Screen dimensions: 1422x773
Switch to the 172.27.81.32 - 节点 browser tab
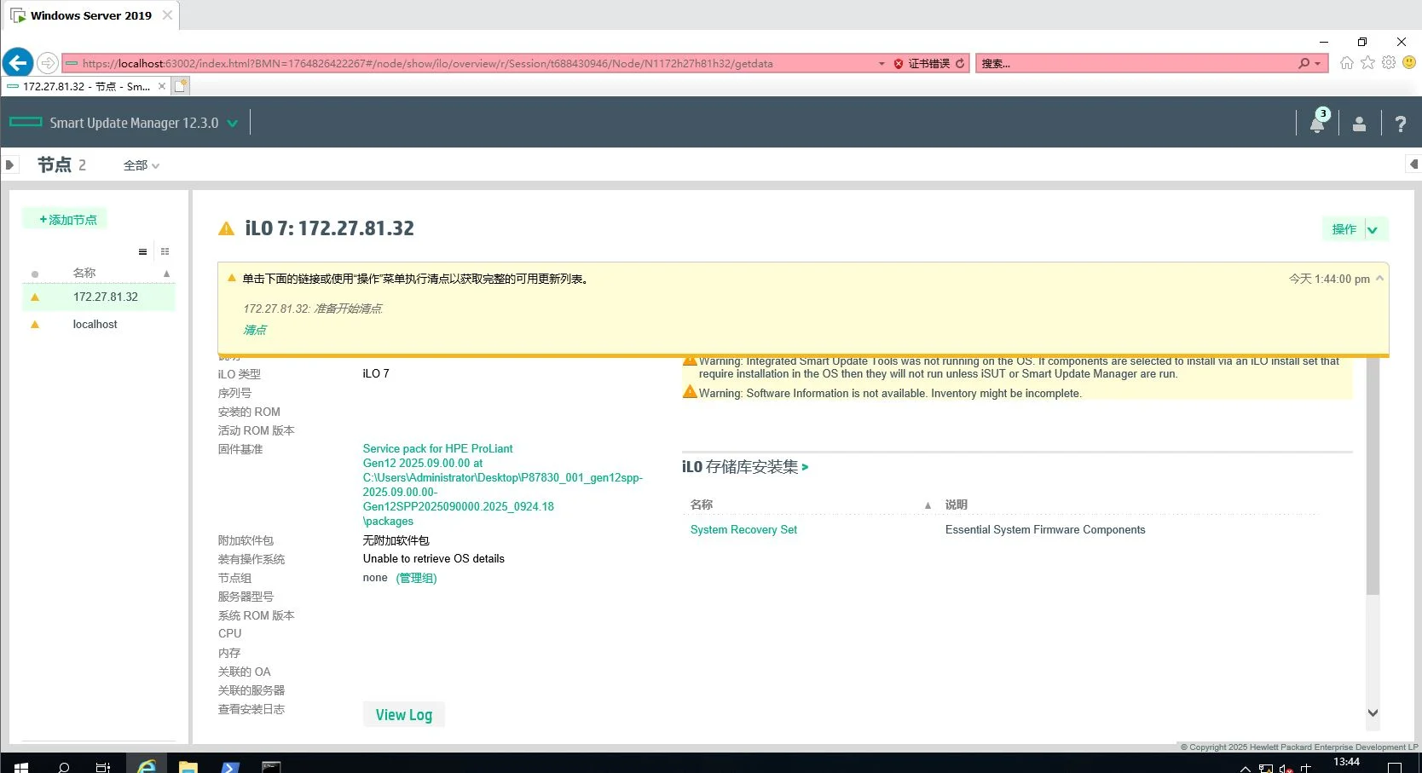(86, 86)
